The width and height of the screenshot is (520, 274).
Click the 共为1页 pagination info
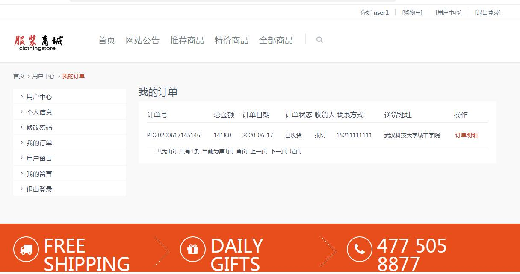166,151
